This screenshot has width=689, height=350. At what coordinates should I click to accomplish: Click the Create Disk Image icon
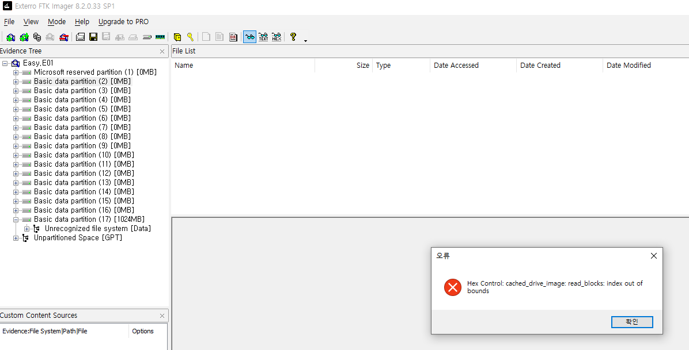80,37
